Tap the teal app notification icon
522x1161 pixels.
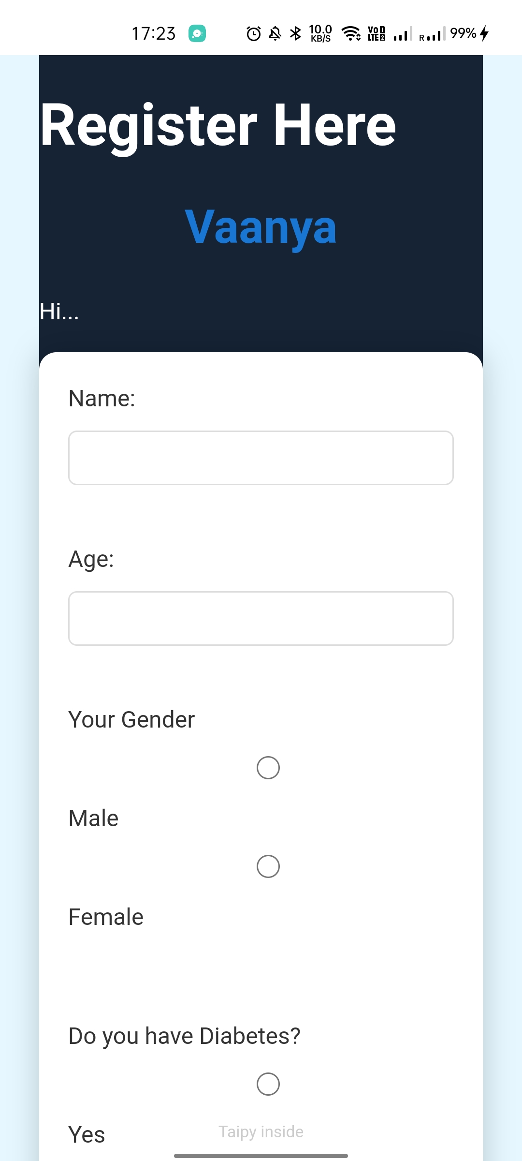[x=197, y=33]
